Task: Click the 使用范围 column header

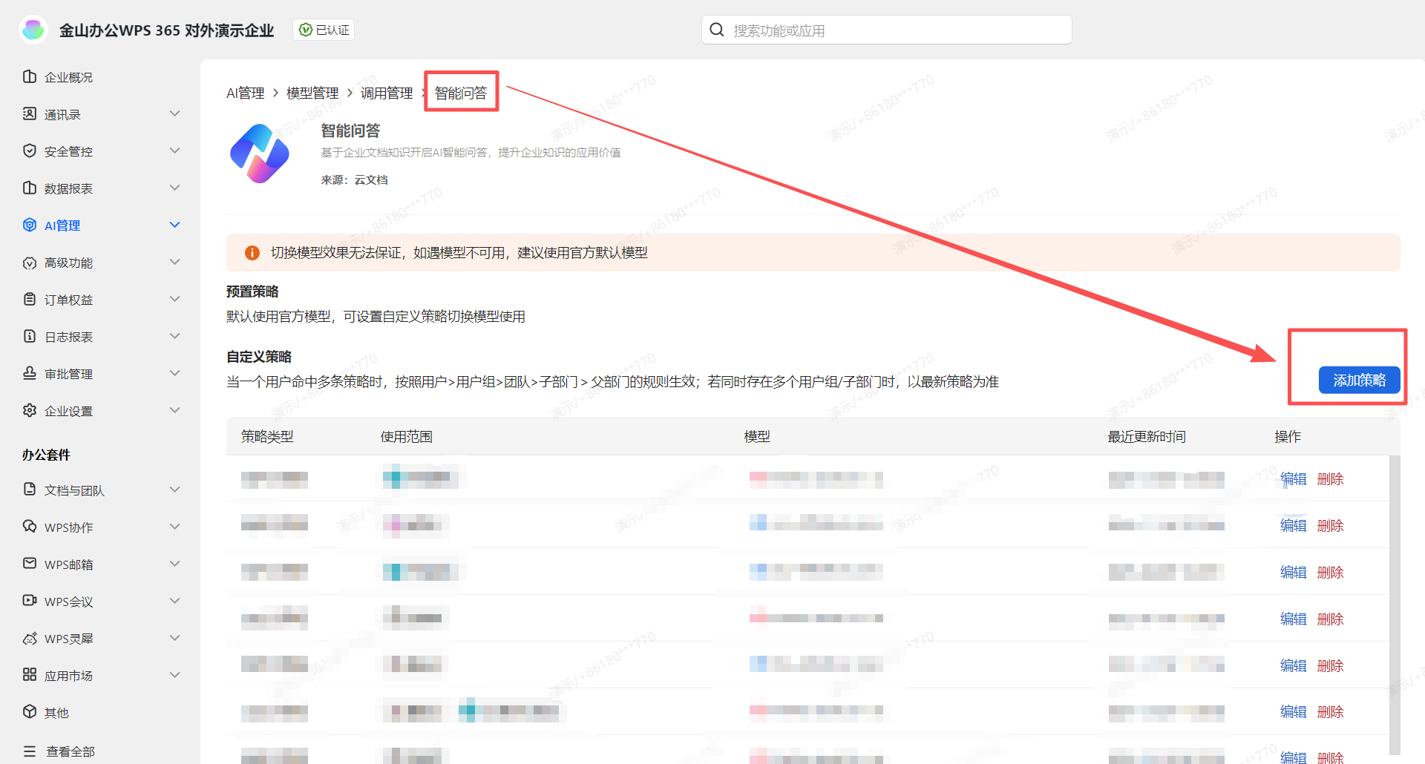Action: point(407,437)
